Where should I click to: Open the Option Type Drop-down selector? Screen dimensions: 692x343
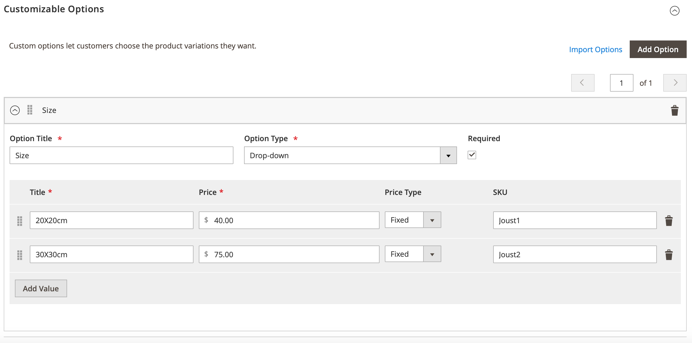pyautogui.click(x=350, y=155)
